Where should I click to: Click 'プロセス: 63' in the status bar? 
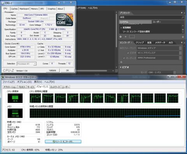tap(8, 150)
